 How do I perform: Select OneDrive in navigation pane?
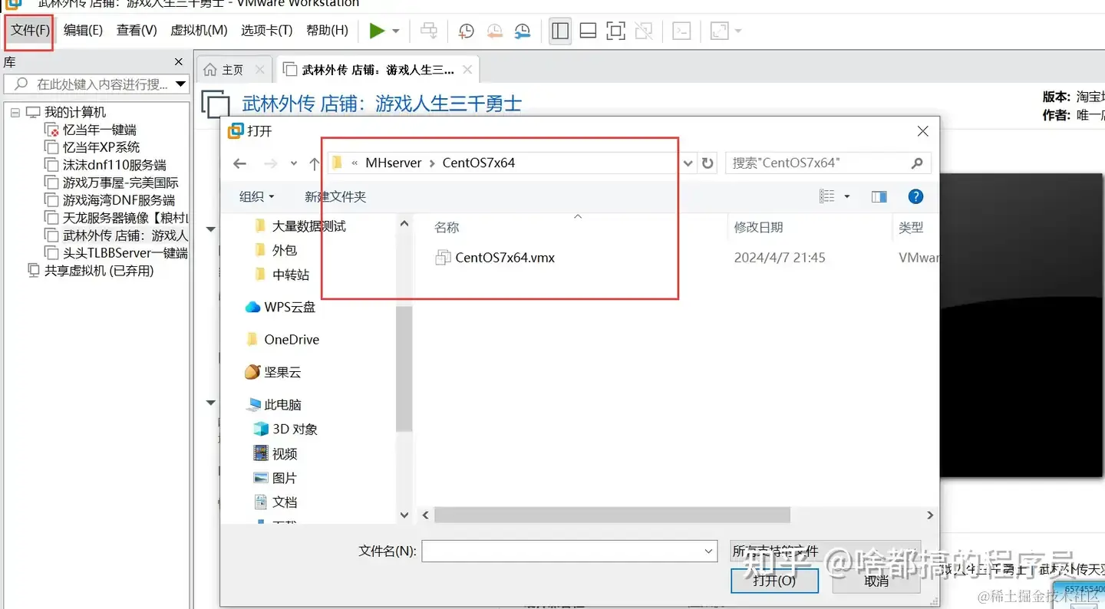coord(292,339)
